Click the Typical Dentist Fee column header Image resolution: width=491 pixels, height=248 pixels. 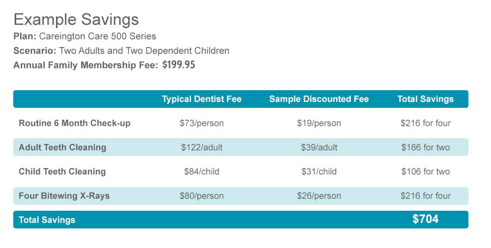click(202, 99)
